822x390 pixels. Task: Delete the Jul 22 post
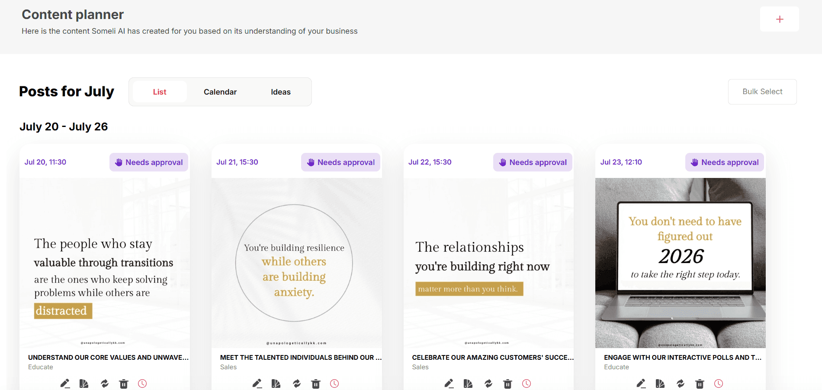coord(508,384)
